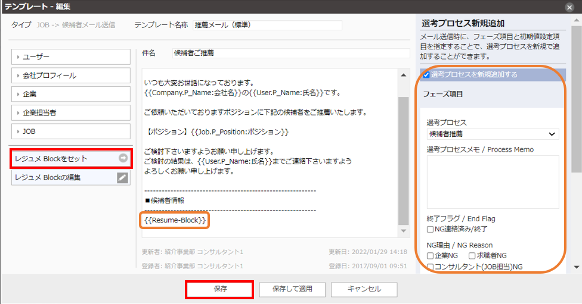
Task: Click the arrow icon on レジュメ Blockをセット
Action: 123,158
